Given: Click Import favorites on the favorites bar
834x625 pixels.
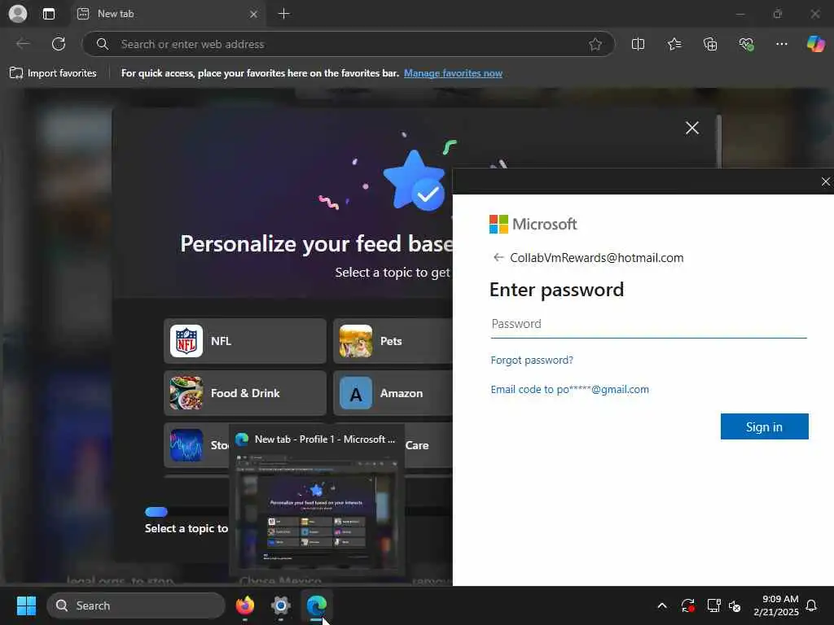Looking at the screenshot, I should 53,73.
